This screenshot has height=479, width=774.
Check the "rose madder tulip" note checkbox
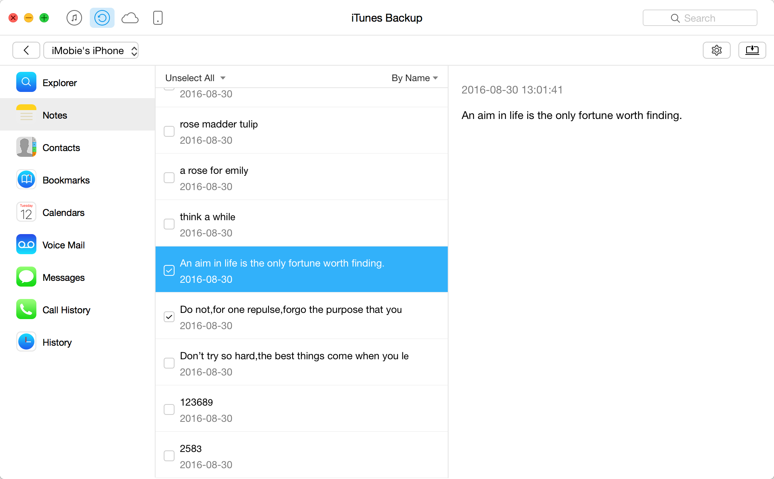pos(169,131)
